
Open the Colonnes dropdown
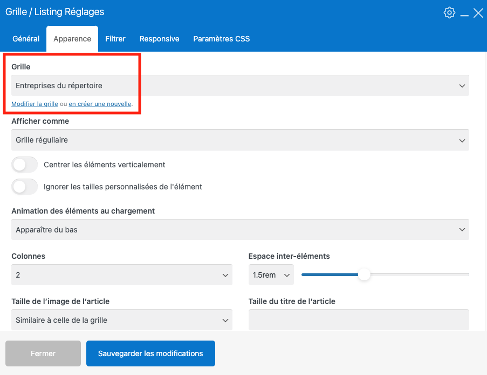click(122, 275)
